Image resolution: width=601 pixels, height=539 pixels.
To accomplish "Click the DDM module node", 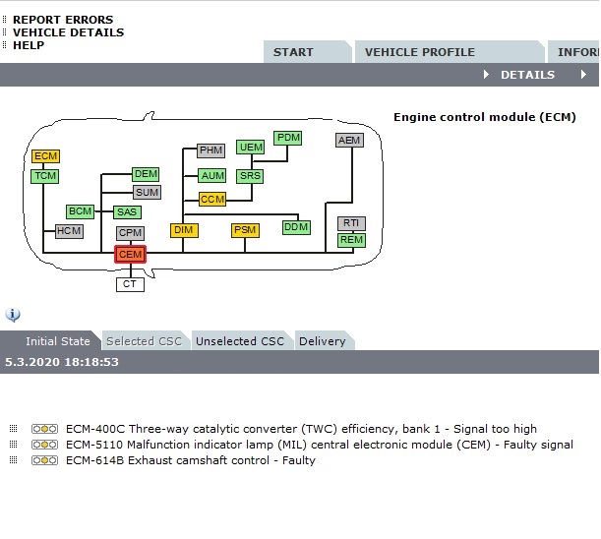I will click(x=296, y=227).
